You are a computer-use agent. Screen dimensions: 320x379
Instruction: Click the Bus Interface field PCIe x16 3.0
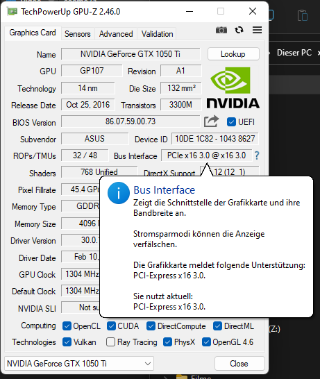tap(206, 155)
